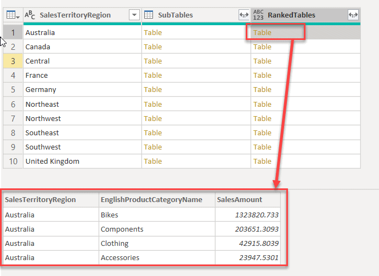Image resolution: width=379 pixels, height=276 pixels.
Task: Click the table type icon of SubTables
Action: tap(148, 15)
